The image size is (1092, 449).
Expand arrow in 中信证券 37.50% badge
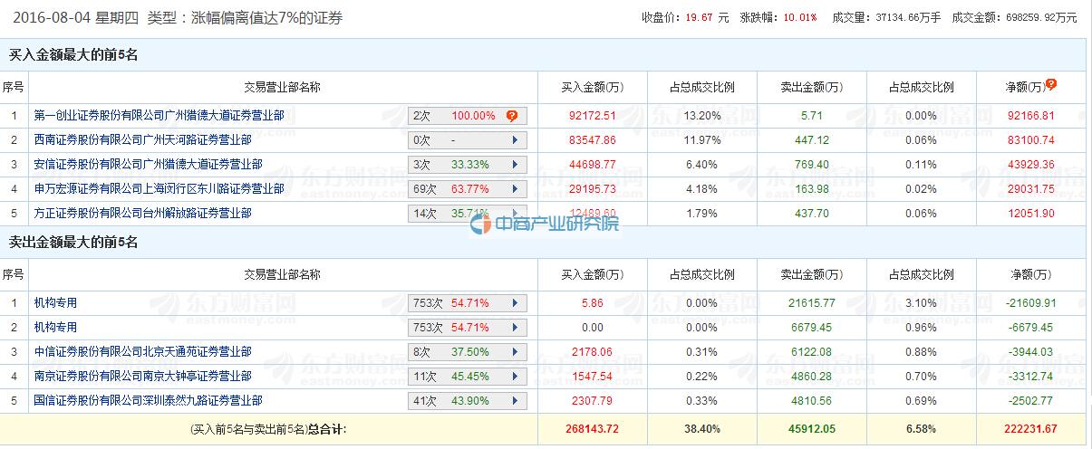515,351
